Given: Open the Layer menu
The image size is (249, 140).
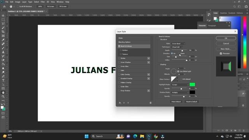Looking at the screenshot, I should tap(24, 2).
